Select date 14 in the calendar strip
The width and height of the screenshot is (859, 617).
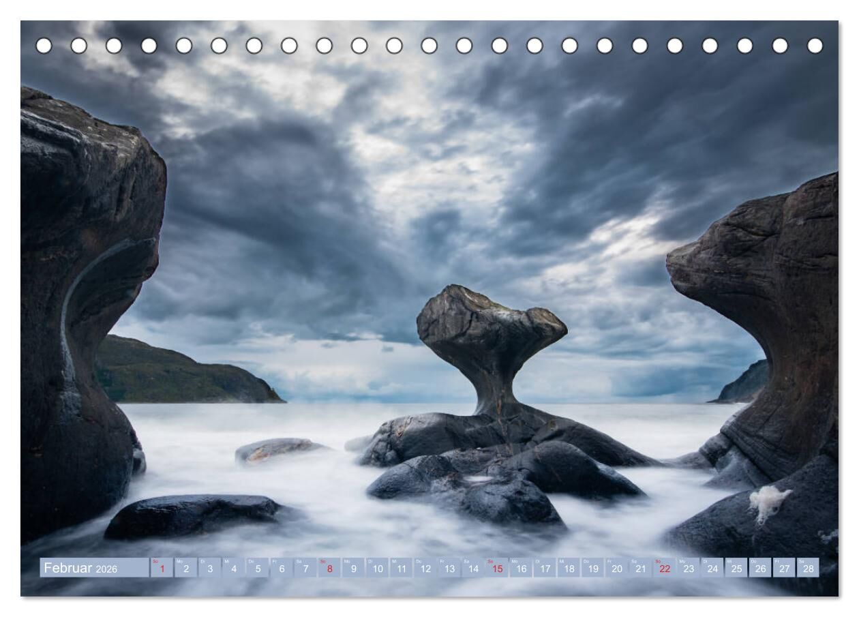click(473, 568)
